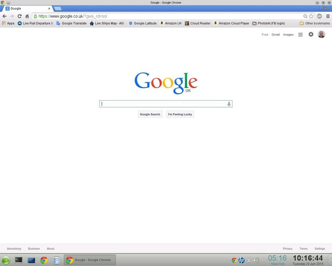332x266 pixels.
Task: Open the clipboard scissors tray icon
Action: click(249, 260)
